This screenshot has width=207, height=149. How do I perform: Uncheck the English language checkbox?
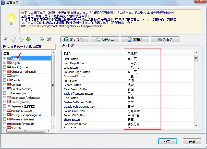[5, 63]
